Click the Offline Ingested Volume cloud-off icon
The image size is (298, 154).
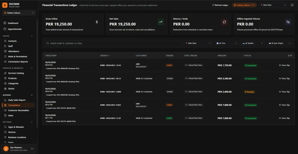[x=288, y=22]
